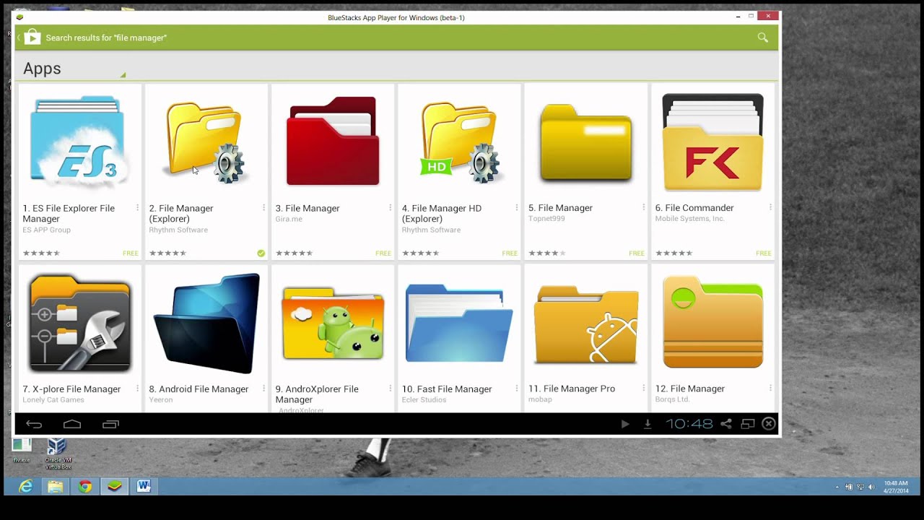The width and height of the screenshot is (924, 520).
Task: Go to the Android home screen
Action: [x=72, y=424]
